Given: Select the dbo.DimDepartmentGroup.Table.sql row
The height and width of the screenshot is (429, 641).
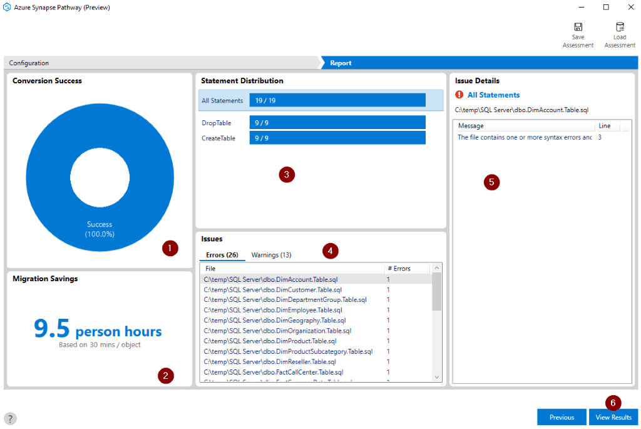Looking at the screenshot, I should click(316, 300).
